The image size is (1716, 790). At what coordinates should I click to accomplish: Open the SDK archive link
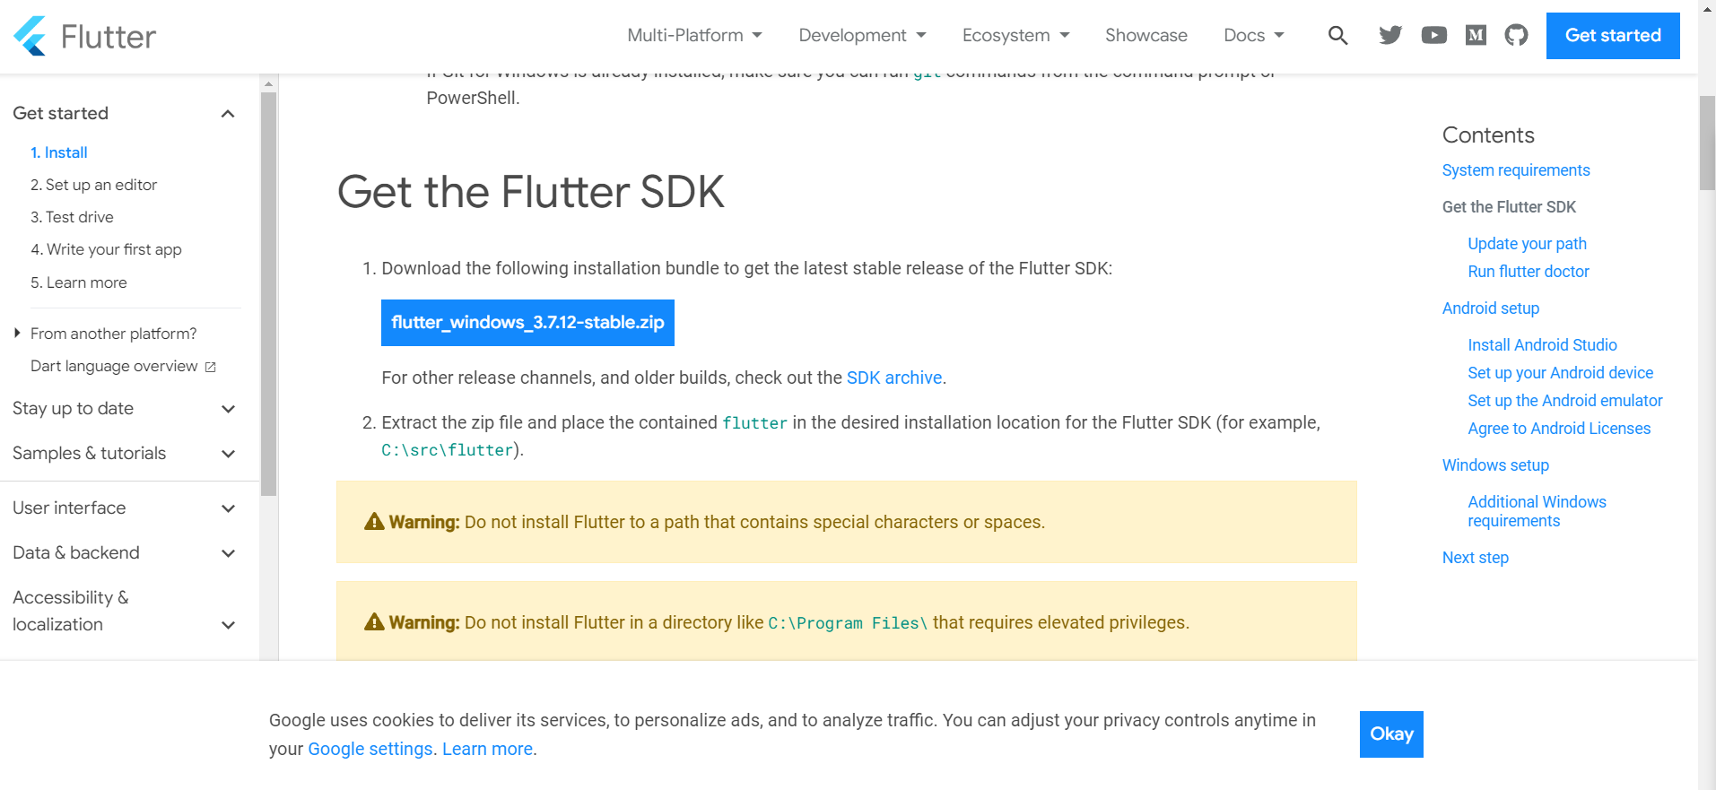pyautogui.click(x=894, y=378)
